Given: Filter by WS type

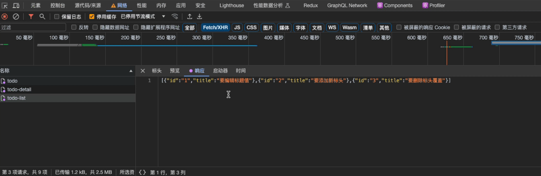Looking at the screenshot, I should [332, 28].
